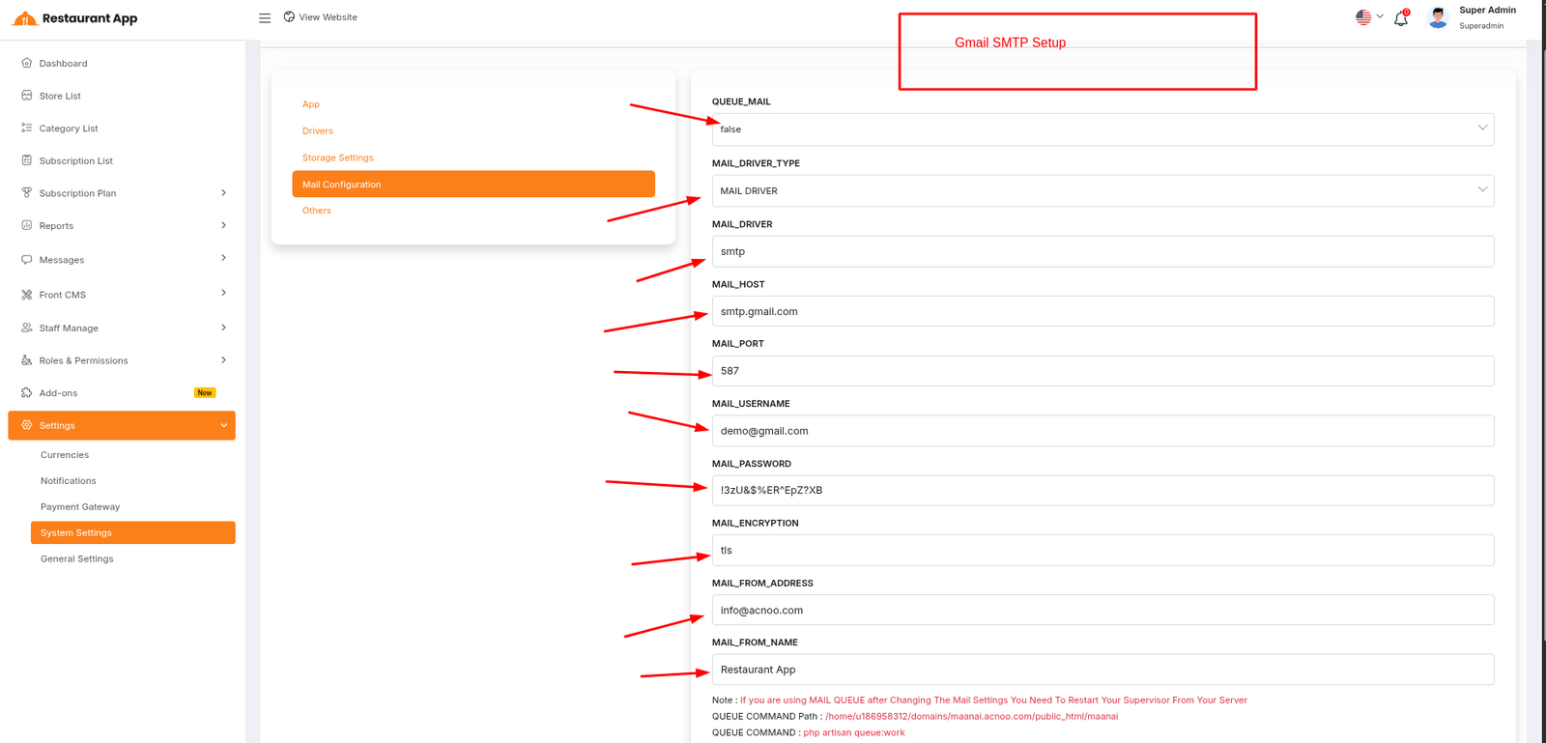Click the MAIL_HOST input field
The height and width of the screenshot is (743, 1546).
1102,312
